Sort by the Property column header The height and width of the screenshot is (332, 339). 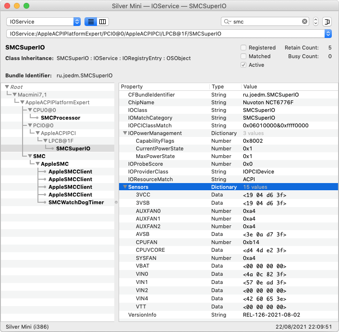(x=164, y=87)
